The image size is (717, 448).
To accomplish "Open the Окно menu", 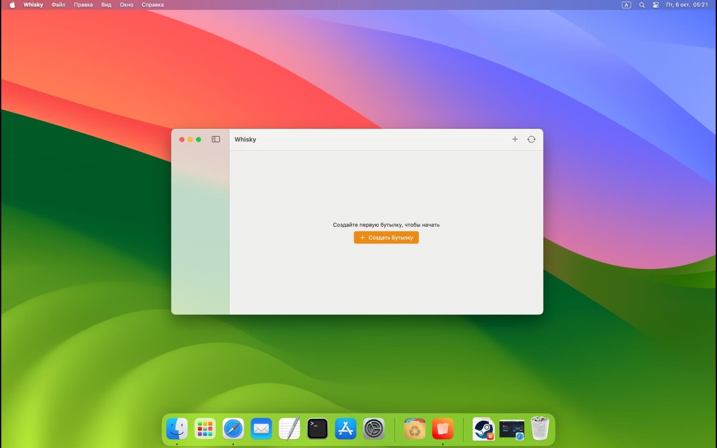I will [x=127, y=5].
